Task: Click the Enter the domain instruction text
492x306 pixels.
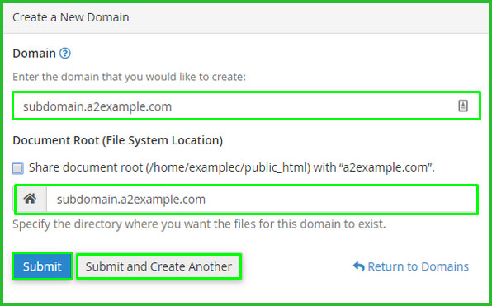Action: pos(129,77)
